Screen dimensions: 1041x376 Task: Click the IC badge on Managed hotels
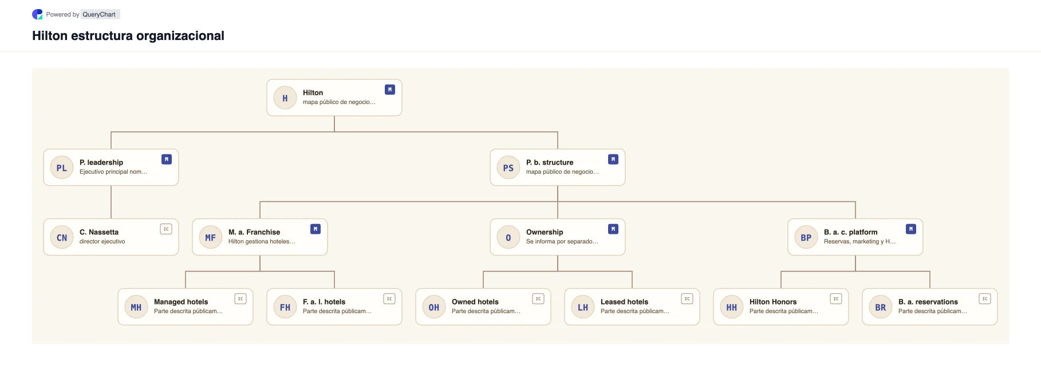pos(240,299)
